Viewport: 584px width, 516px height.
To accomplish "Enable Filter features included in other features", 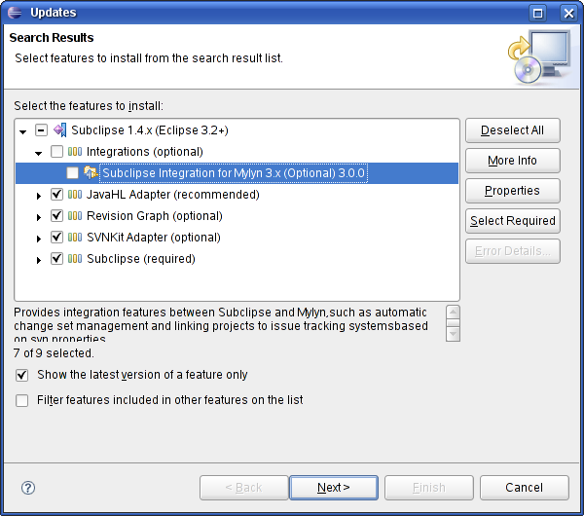I will pos(22,400).
